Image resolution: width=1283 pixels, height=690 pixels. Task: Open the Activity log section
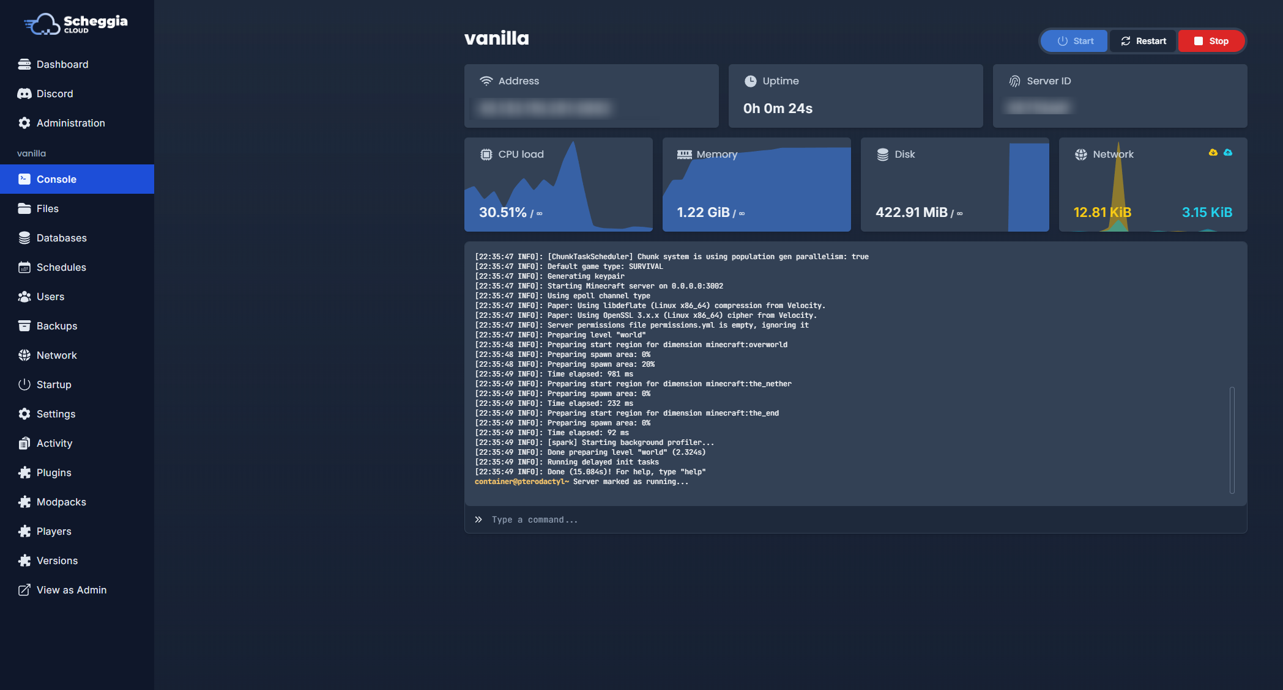[x=54, y=443]
